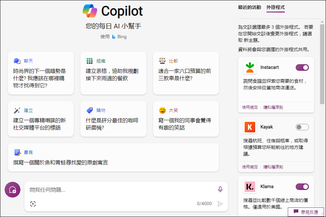326x217 pixels.
Task: Click the orange Kayak K logo
Action: tap(250, 127)
